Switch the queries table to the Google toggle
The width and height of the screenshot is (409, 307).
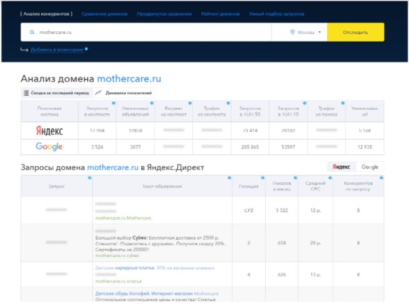(x=369, y=167)
